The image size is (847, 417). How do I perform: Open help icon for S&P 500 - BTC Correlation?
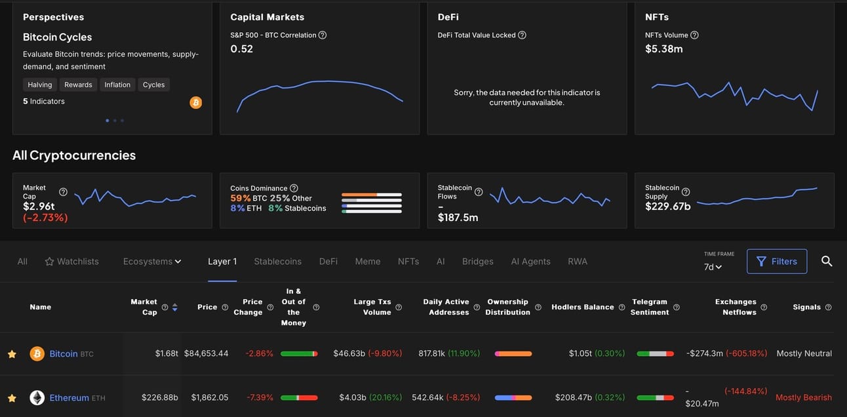coord(323,35)
